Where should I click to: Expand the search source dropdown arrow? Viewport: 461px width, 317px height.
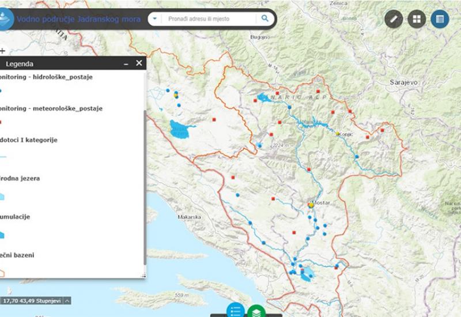pyautogui.click(x=154, y=19)
